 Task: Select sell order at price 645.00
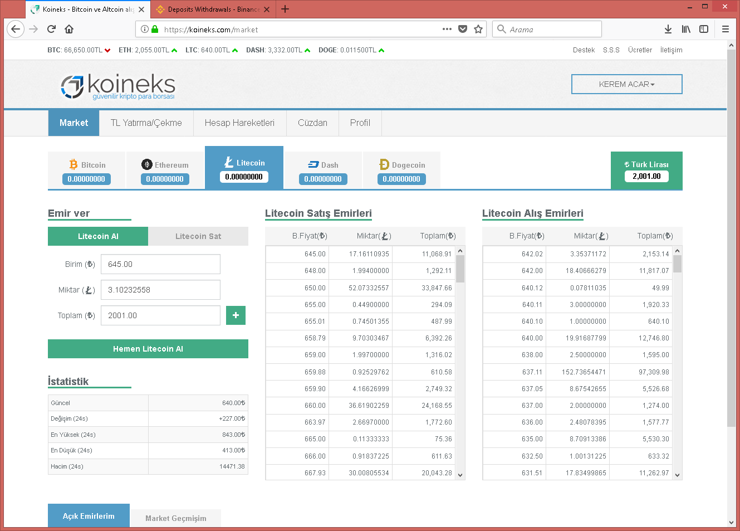[x=361, y=254]
